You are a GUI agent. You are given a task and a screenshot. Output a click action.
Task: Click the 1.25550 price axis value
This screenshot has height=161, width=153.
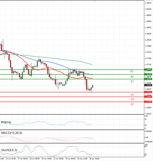click(x=148, y=108)
